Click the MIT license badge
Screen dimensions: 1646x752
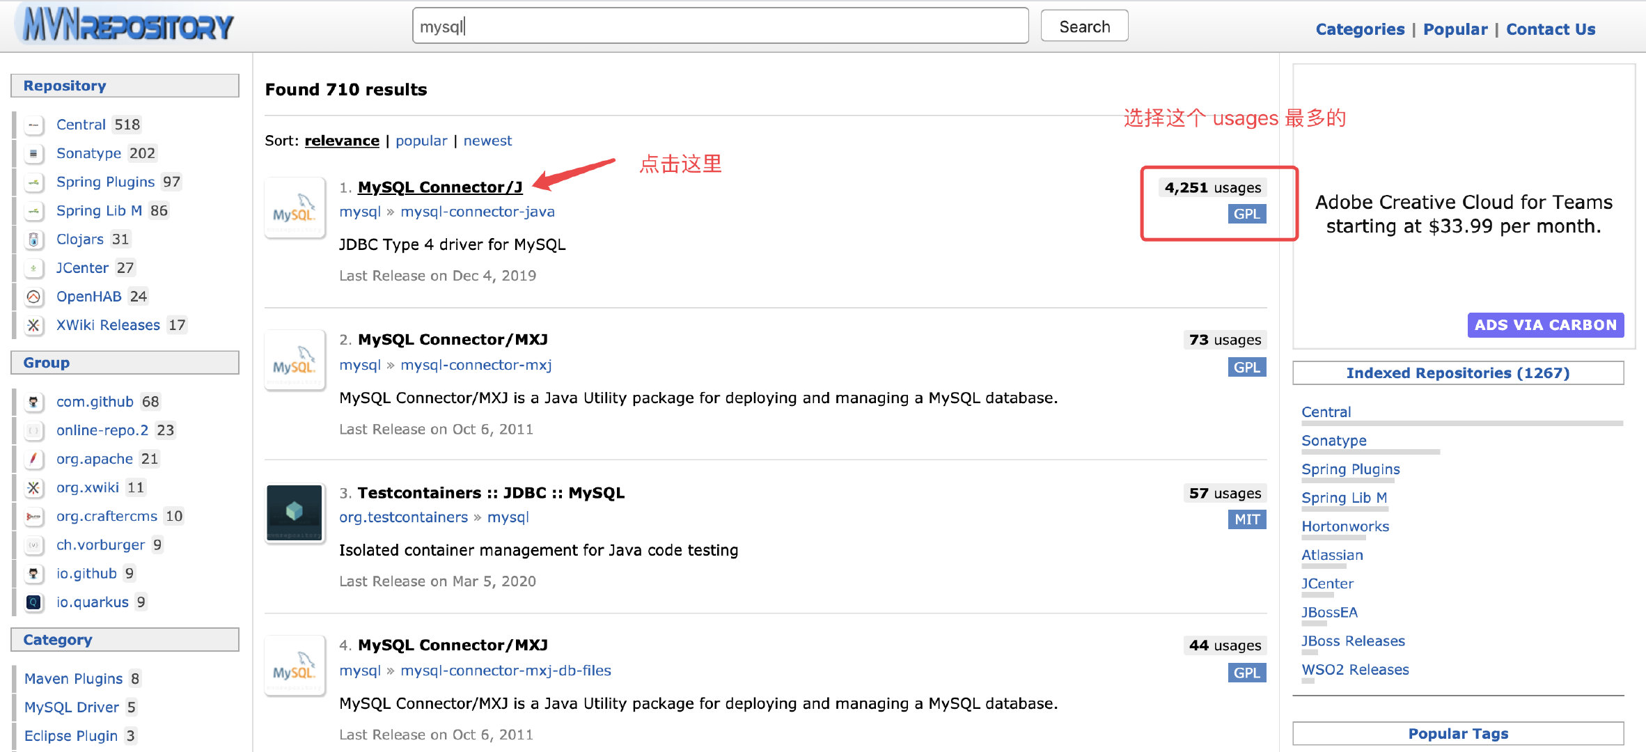click(1246, 519)
